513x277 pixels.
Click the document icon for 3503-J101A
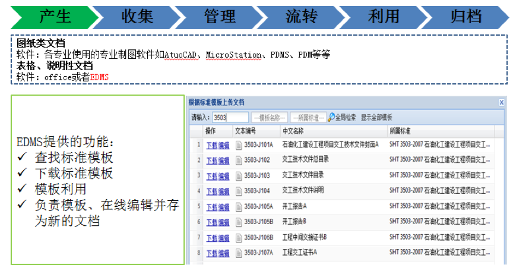[x=239, y=145]
